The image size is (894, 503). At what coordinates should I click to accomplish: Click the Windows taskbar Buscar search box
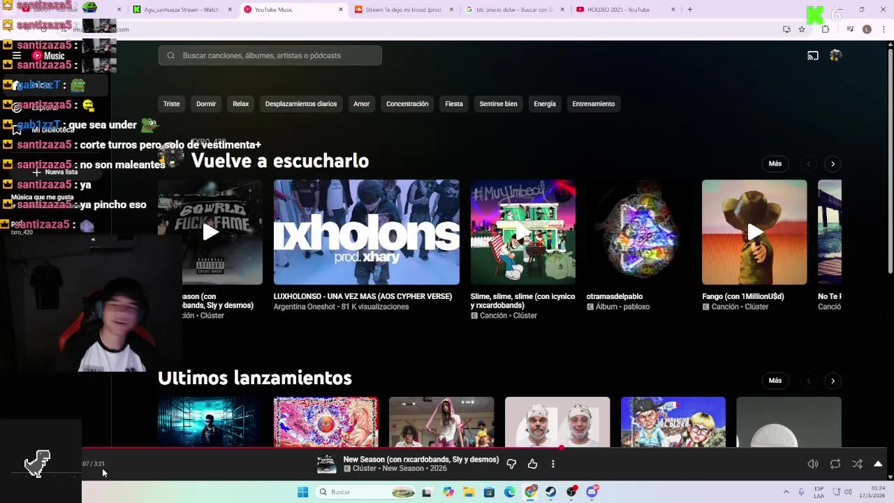367,493
